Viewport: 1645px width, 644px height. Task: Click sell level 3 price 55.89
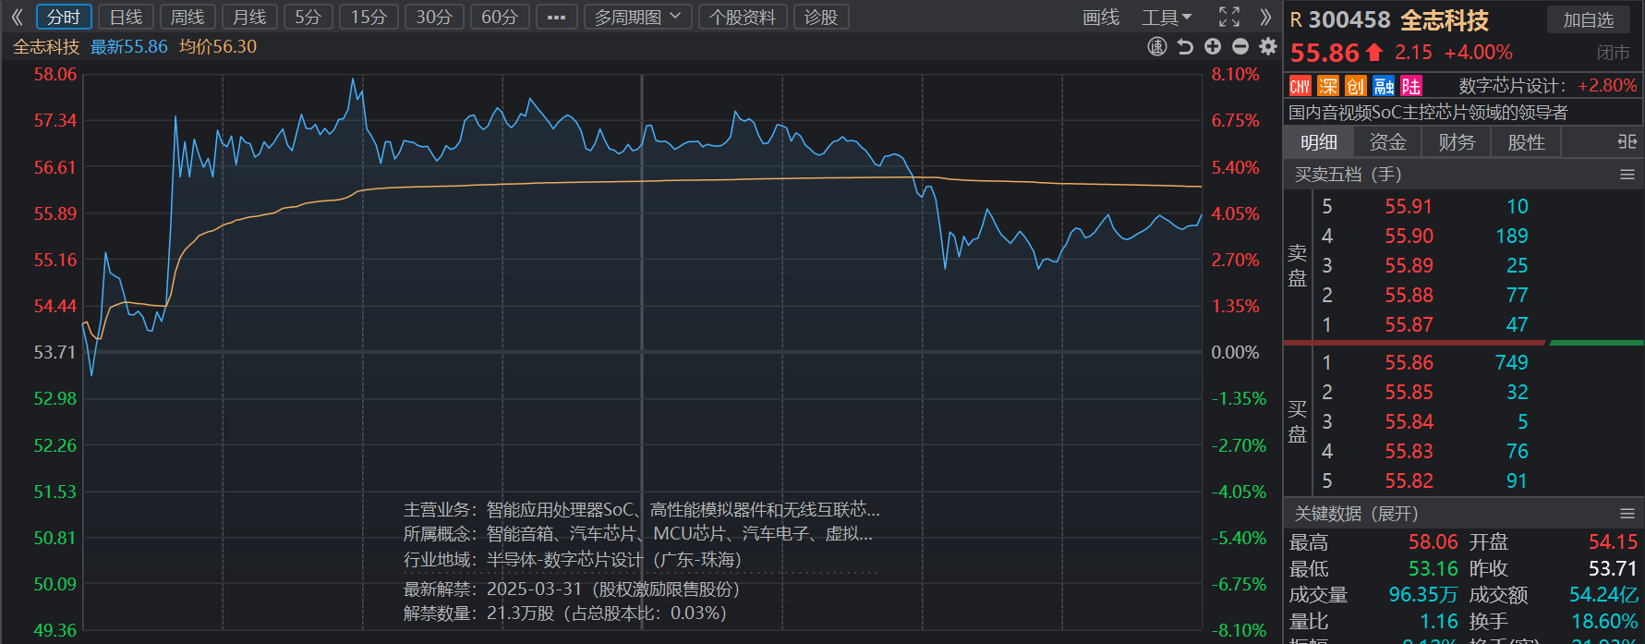[x=1409, y=266]
